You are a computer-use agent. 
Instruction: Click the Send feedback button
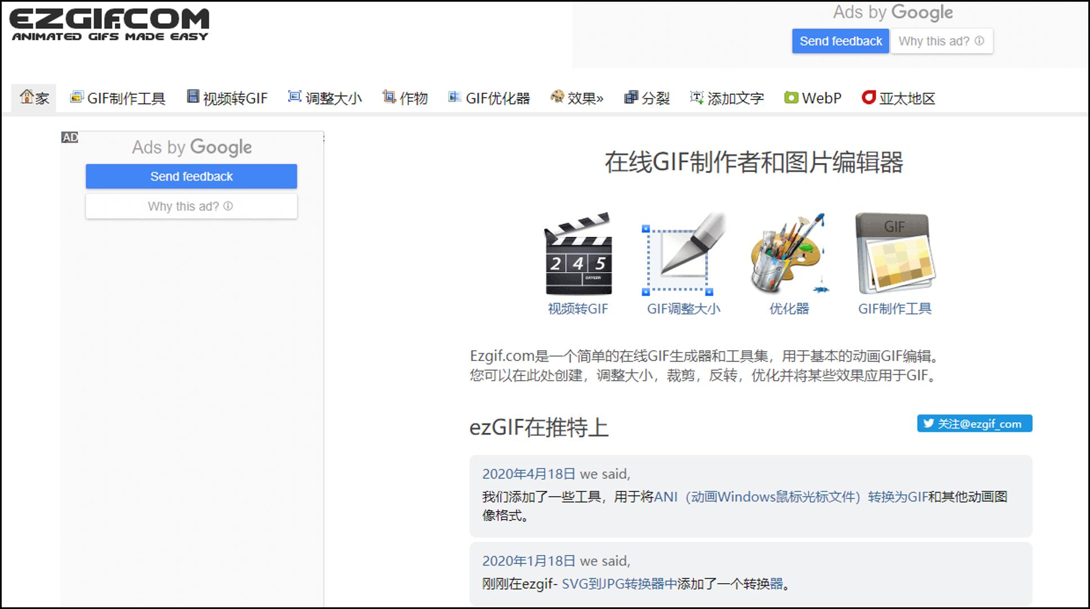click(x=191, y=176)
